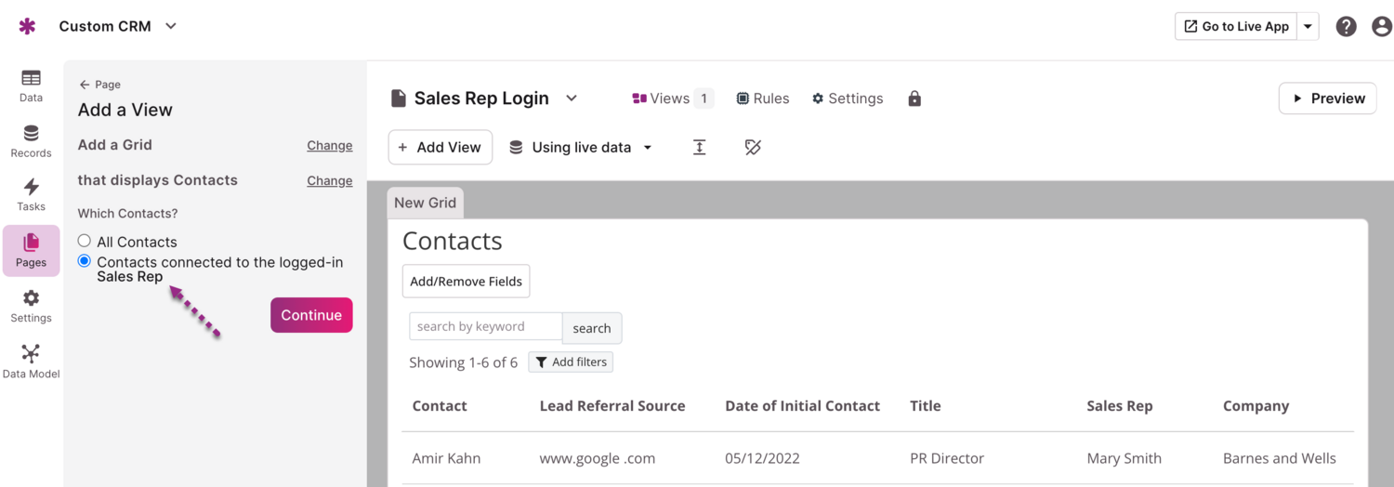
Task: Expand the Sales Rep Login page chevron
Action: point(572,99)
